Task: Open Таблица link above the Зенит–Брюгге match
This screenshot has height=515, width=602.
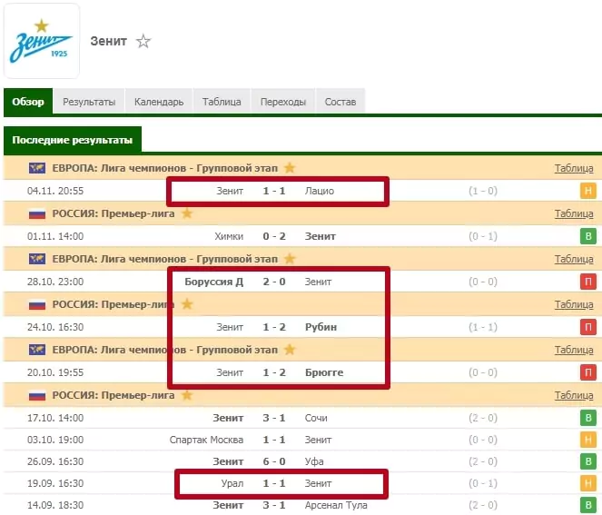Action: pyautogui.click(x=574, y=350)
